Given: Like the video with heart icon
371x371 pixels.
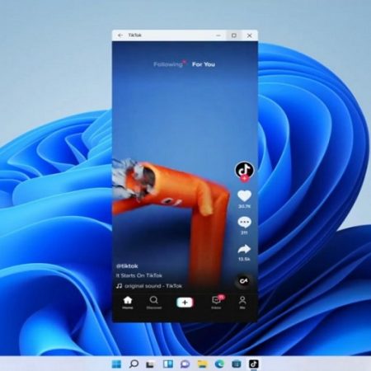Looking at the screenshot, I should (x=244, y=196).
